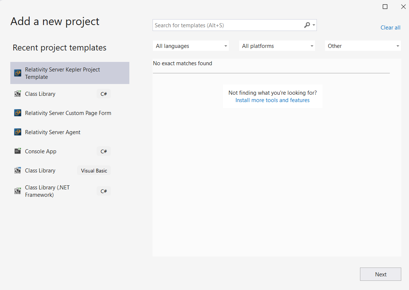This screenshot has width=409, height=290.
Task: Click the No exact matches found text
Action: [x=182, y=63]
